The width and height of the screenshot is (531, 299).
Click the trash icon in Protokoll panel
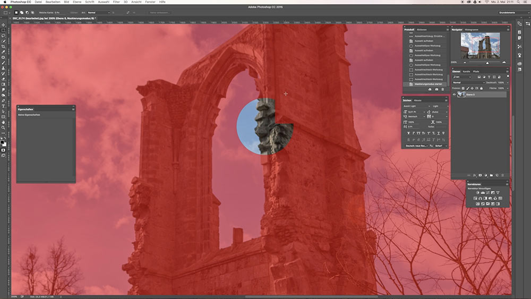tap(442, 89)
